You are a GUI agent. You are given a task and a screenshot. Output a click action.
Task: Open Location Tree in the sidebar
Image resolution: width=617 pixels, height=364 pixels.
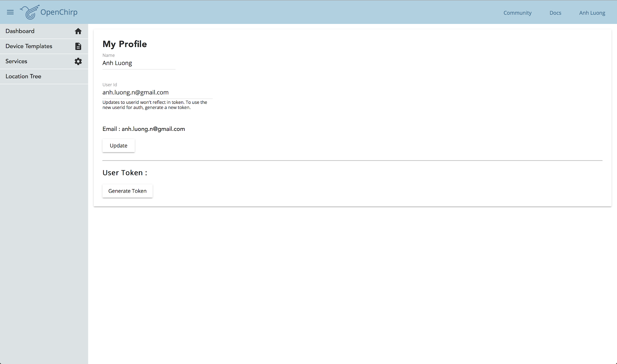(x=44, y=76)
